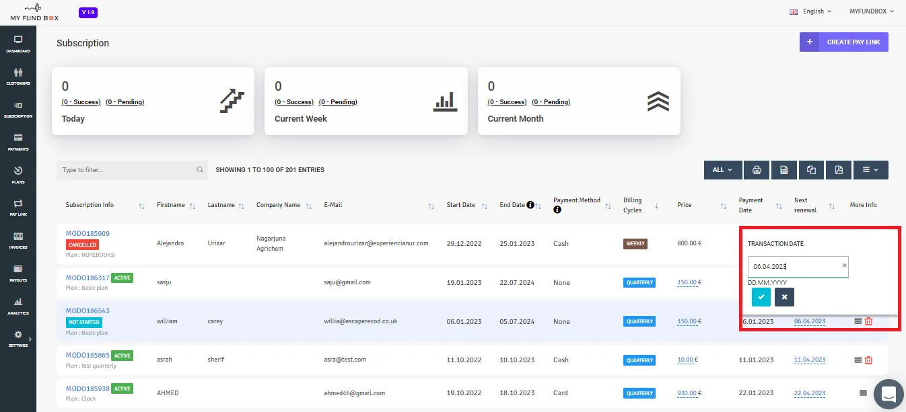The height and width of the screenshot is (412, 906).
Task: Open Analytics from the sidebar
Action: (x=18, y=306)
